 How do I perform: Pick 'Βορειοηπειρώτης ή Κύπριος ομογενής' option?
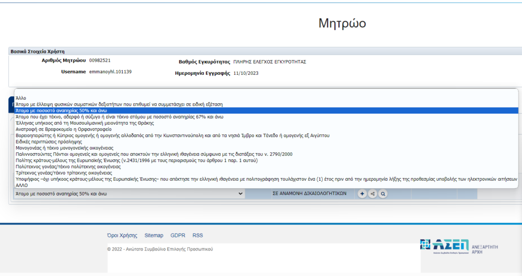(x=266, y=135)
